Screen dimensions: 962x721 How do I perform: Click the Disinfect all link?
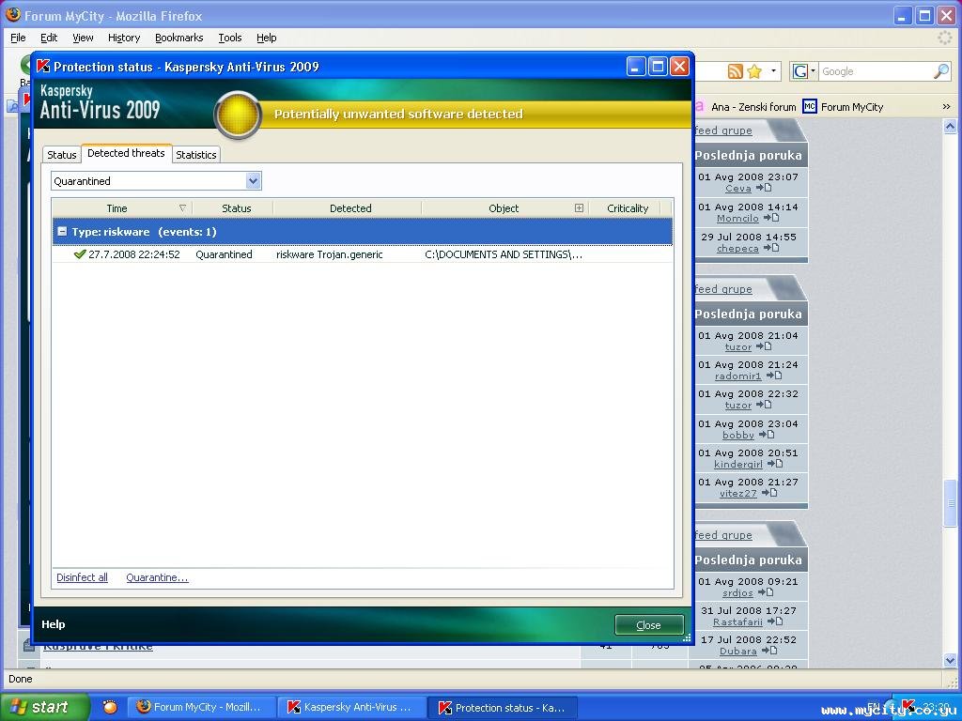83,577
